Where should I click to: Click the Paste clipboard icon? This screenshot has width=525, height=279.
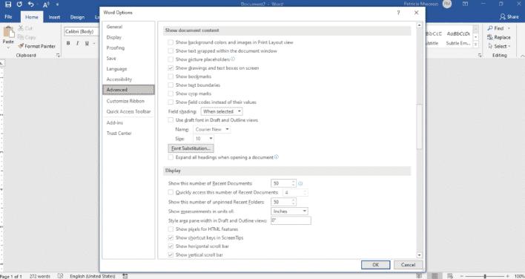tap(8, 33)
